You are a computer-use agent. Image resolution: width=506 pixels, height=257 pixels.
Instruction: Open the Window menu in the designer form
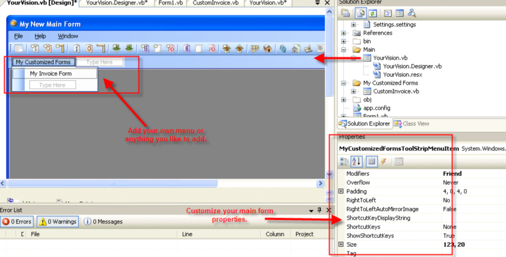[68, 36]
